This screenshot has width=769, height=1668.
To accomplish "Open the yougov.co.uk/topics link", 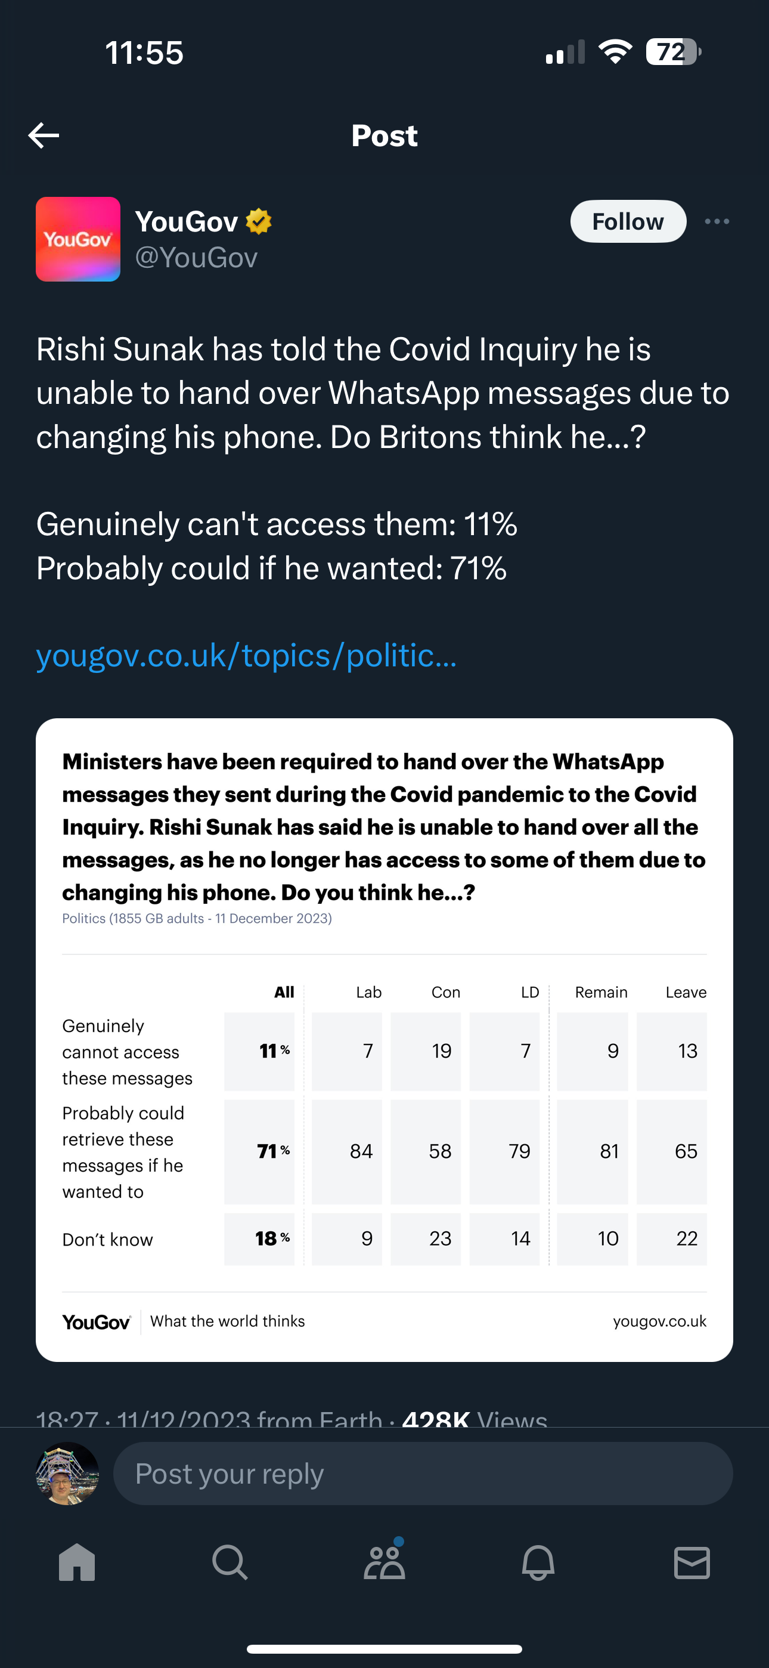I will pyautogui.click(x=246, y=655).
